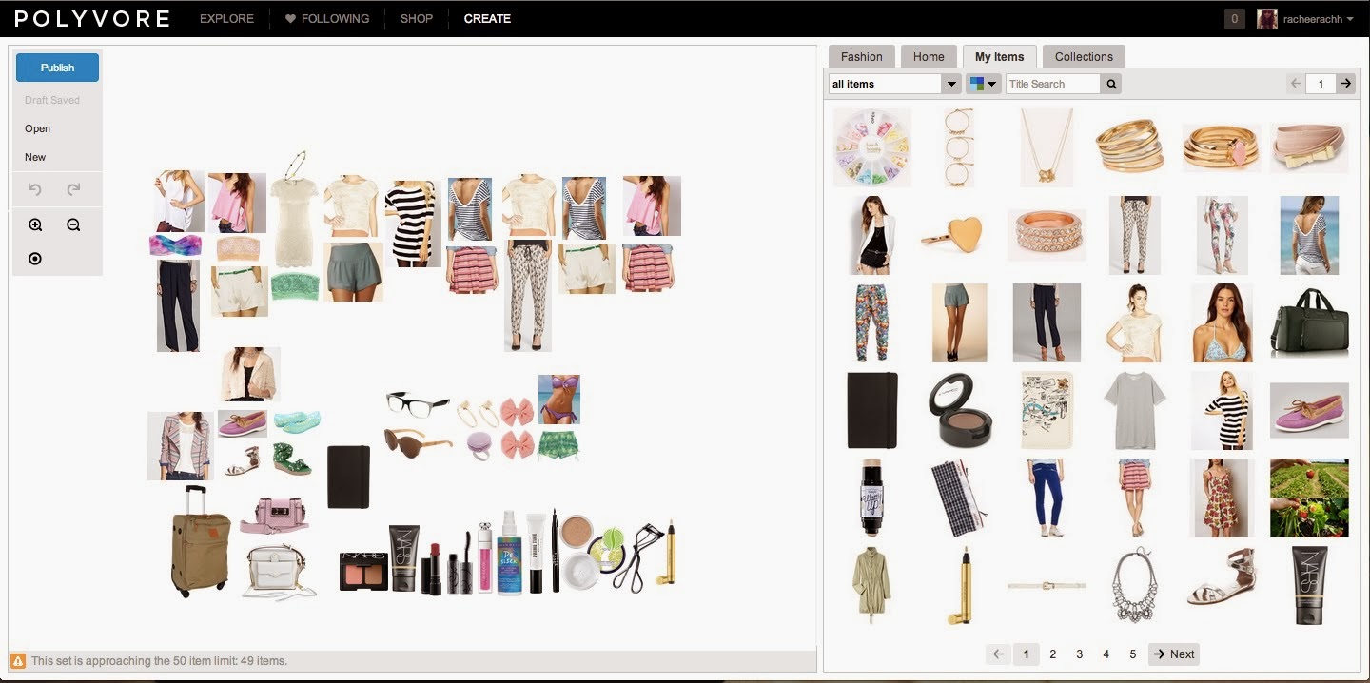The height and width of the screenshot is (683, 1370).
Task: Click the 49 items limit warning text
Action: click(x=159, y=660)
